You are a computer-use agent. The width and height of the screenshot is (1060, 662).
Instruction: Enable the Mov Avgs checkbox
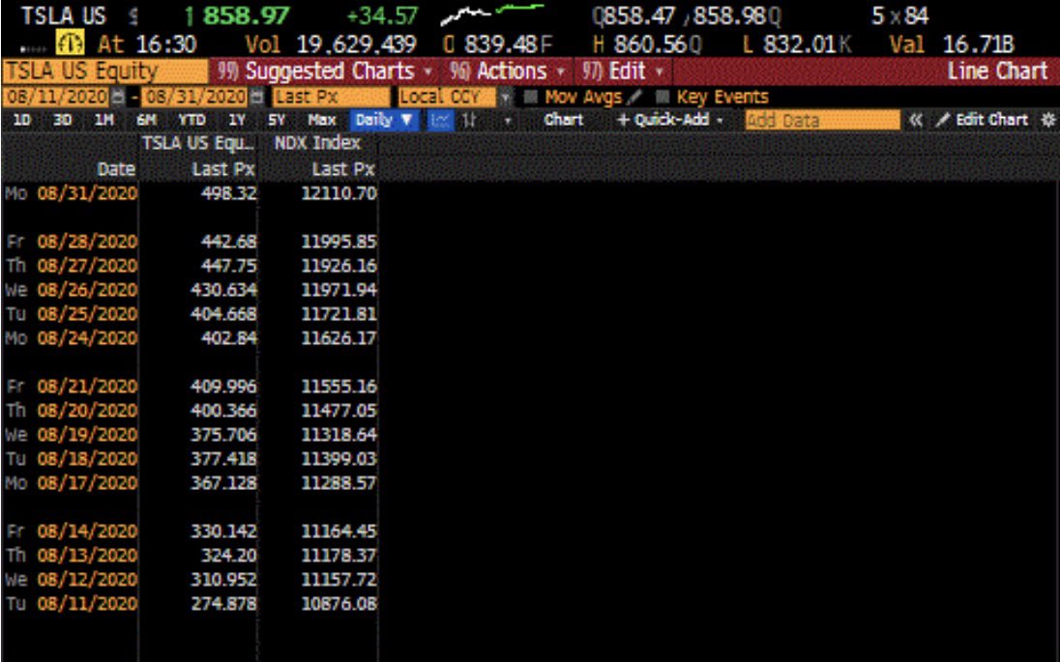click(x=531, y=98)
